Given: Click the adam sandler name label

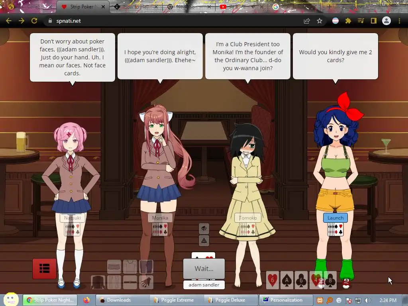Looking at the screenshot, I should point(204,285).
